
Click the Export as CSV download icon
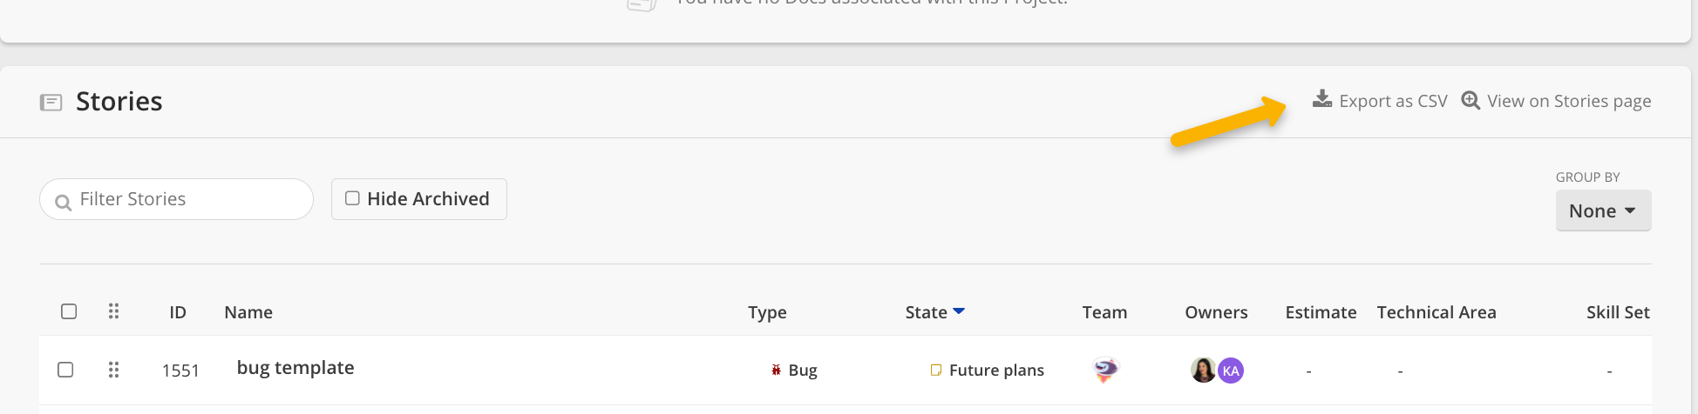click(x=1322, y=99)
